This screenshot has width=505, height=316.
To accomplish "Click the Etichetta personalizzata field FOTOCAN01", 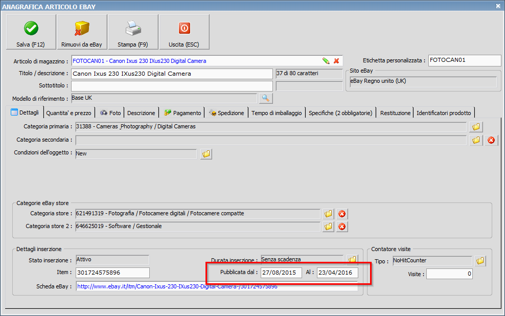I will pos(465,60).
